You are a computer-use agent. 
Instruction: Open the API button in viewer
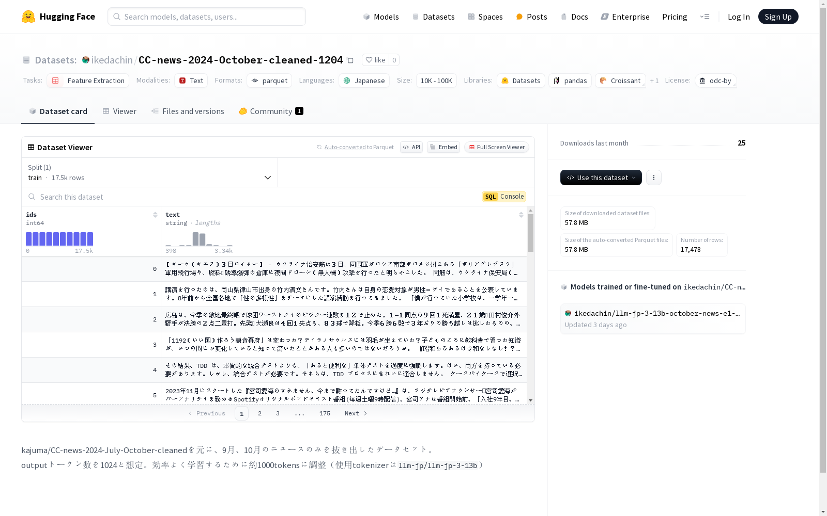click(x=411, y=147)
